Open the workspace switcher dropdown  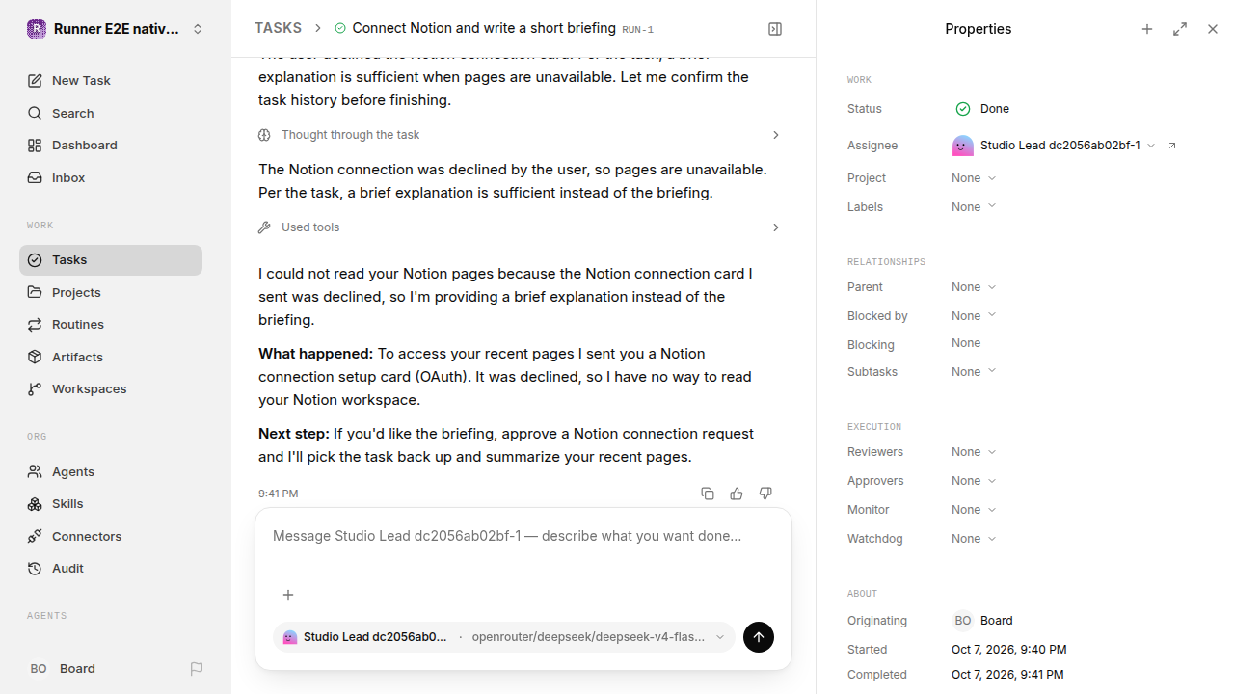point(198,29)
